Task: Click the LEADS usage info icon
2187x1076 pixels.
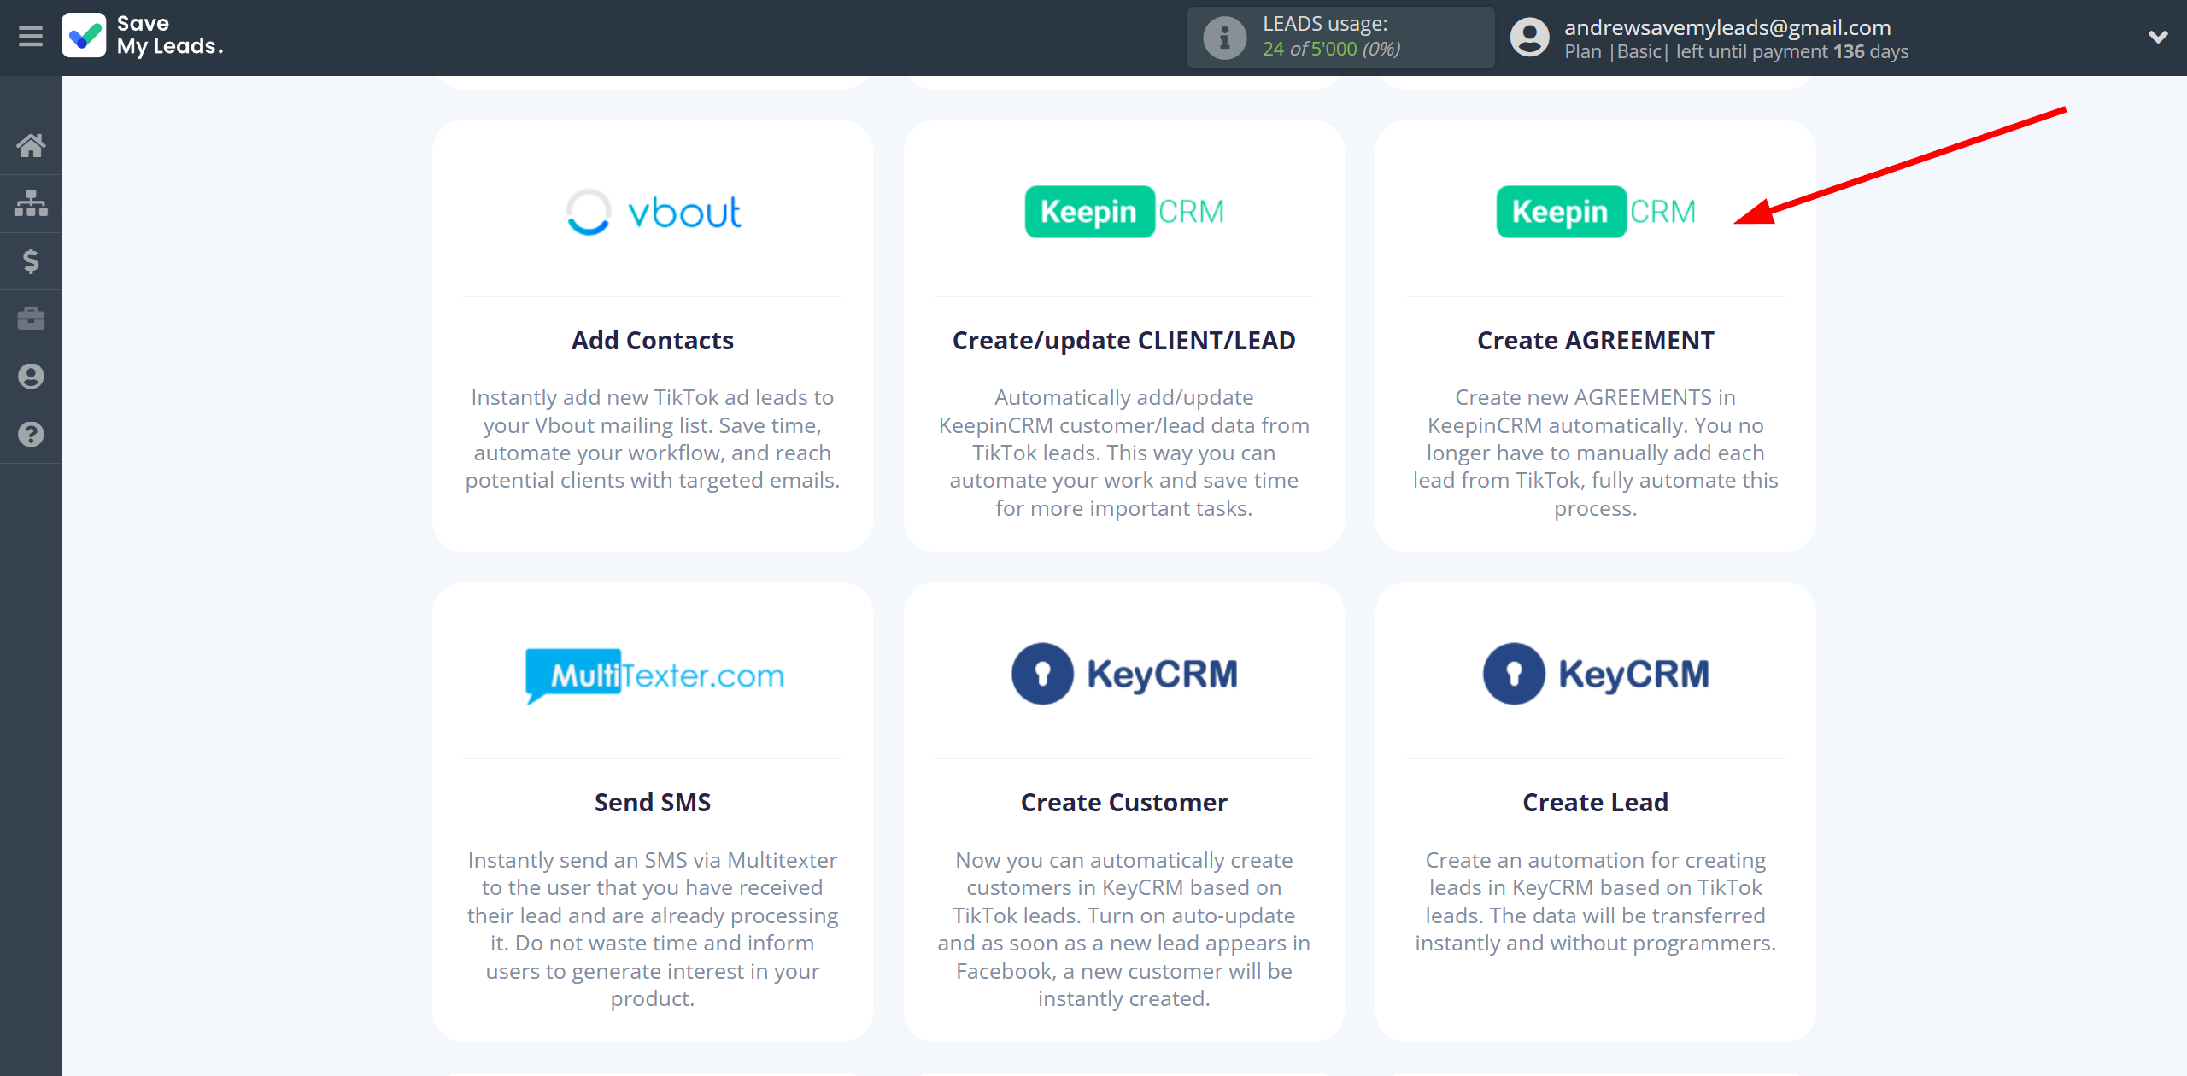Action: pyautogui.click(x=1224, y=38)
